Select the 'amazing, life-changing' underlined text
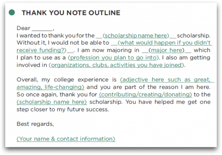 [51, 87]
